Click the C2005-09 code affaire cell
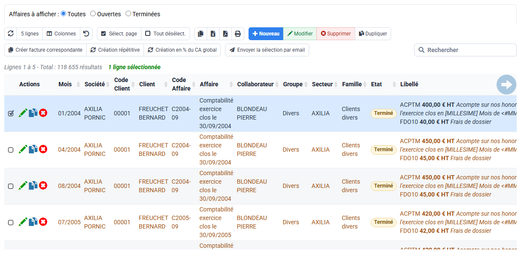Image resolution: width=521 pixels, height=258 pixels. (181, 222)
